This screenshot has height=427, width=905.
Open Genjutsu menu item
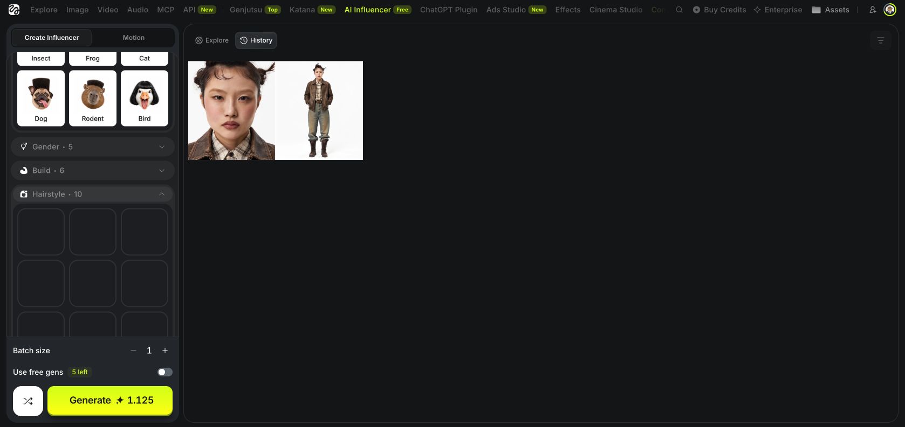point(255,10)
